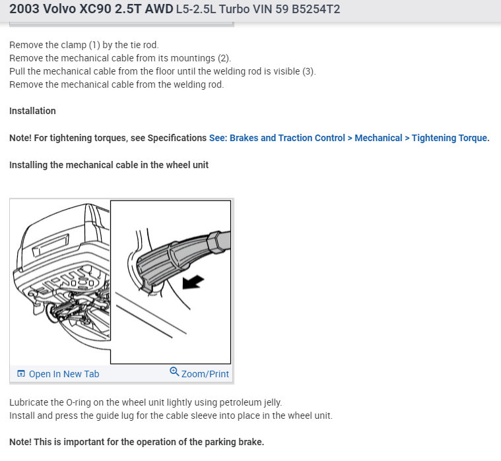Click the black arrow in the diagram
Image resolution: width=501 pixels, height=461 pixels.
[x=193, y=282]
